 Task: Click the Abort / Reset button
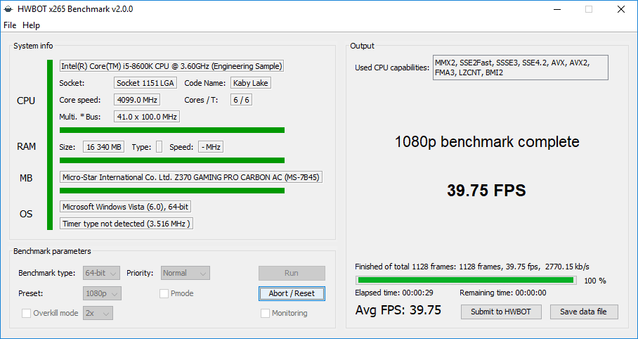[x=292, y=293]
